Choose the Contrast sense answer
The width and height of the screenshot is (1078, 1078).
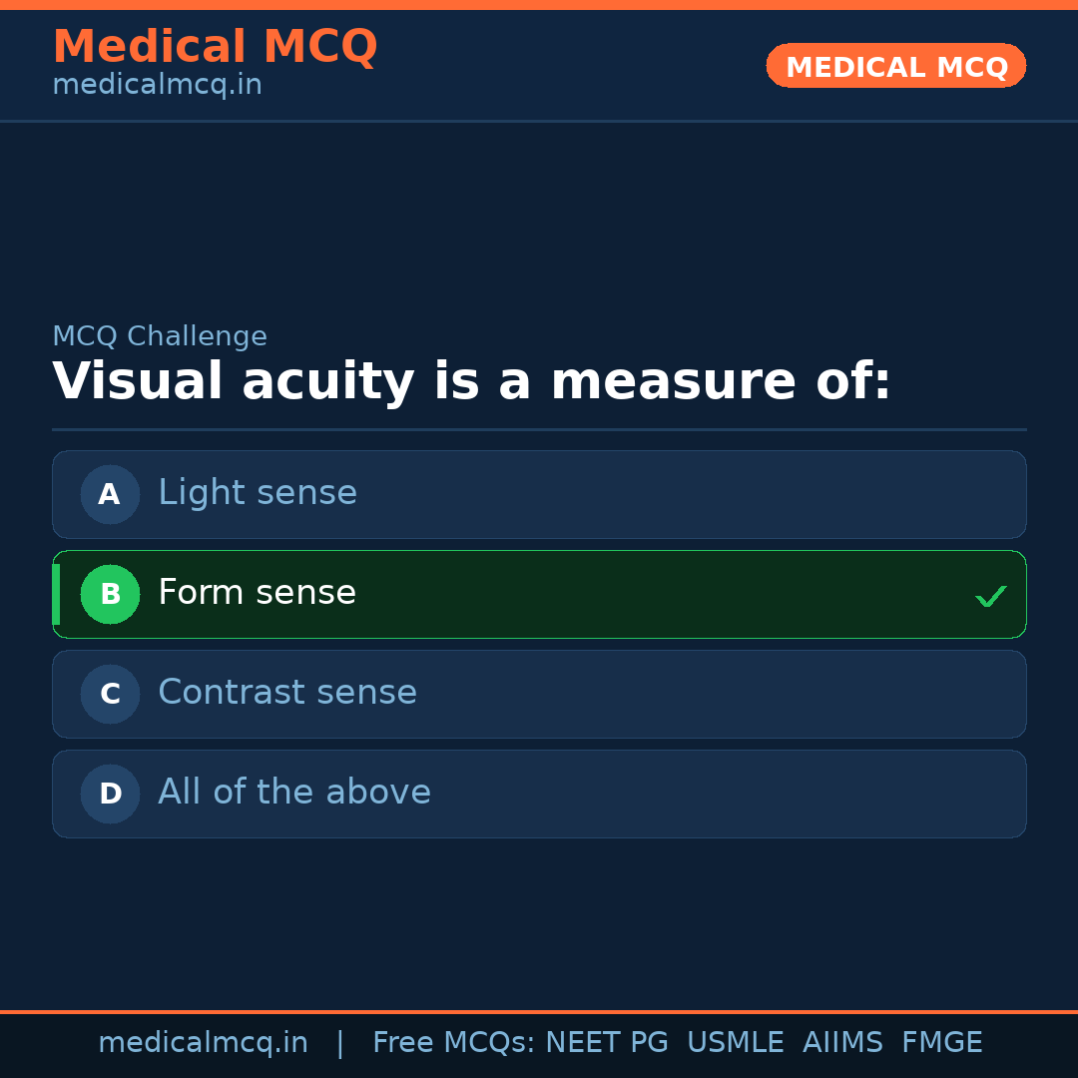(287, 693)
